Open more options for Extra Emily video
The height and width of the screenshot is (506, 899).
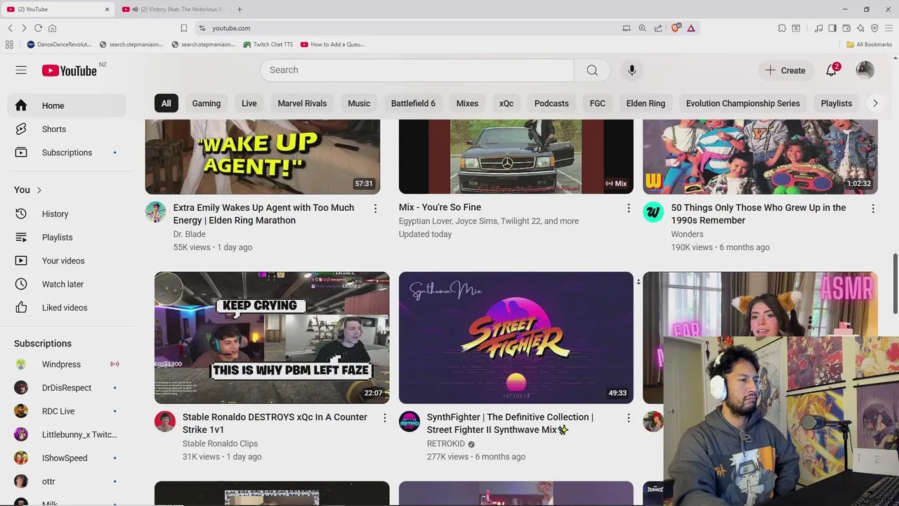[375, 209]
